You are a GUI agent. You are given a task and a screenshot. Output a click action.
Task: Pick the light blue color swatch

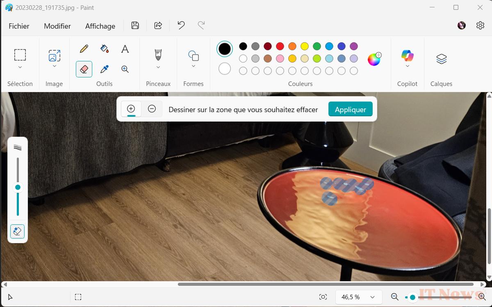[329, 59]
